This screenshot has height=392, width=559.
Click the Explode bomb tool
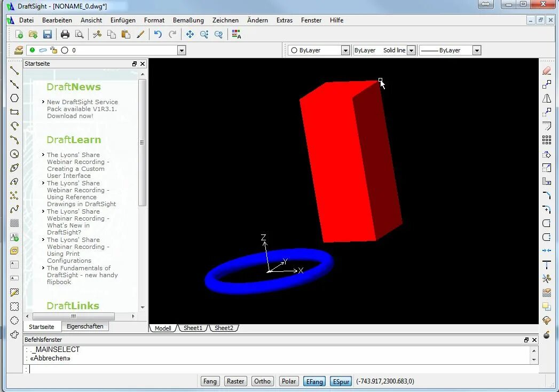pos(547,334)
